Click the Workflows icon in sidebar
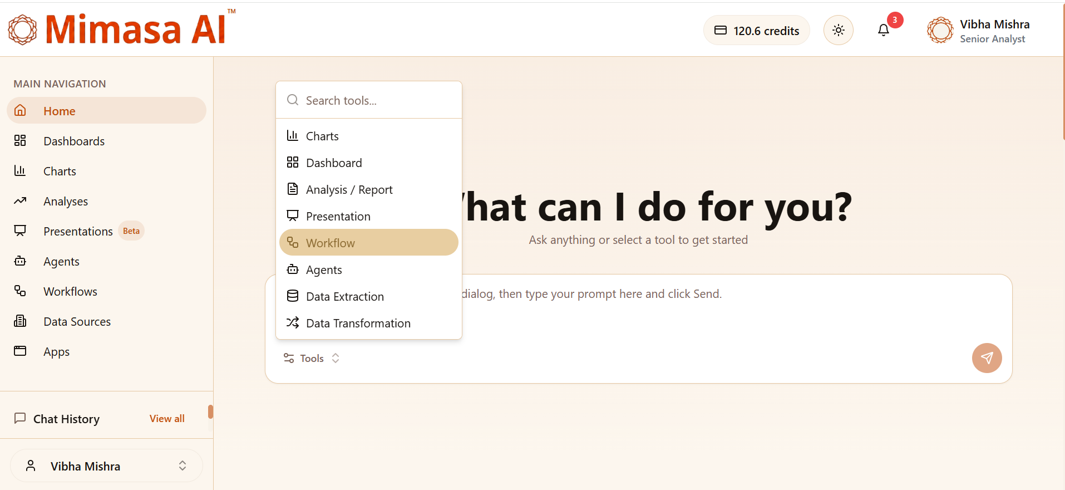The height and width of the screenshot is (490, 1065). [20, 291]
